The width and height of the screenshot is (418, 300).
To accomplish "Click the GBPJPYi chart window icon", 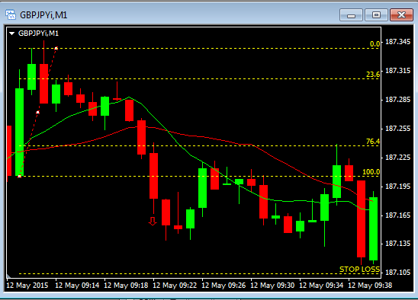I will 11,15.
